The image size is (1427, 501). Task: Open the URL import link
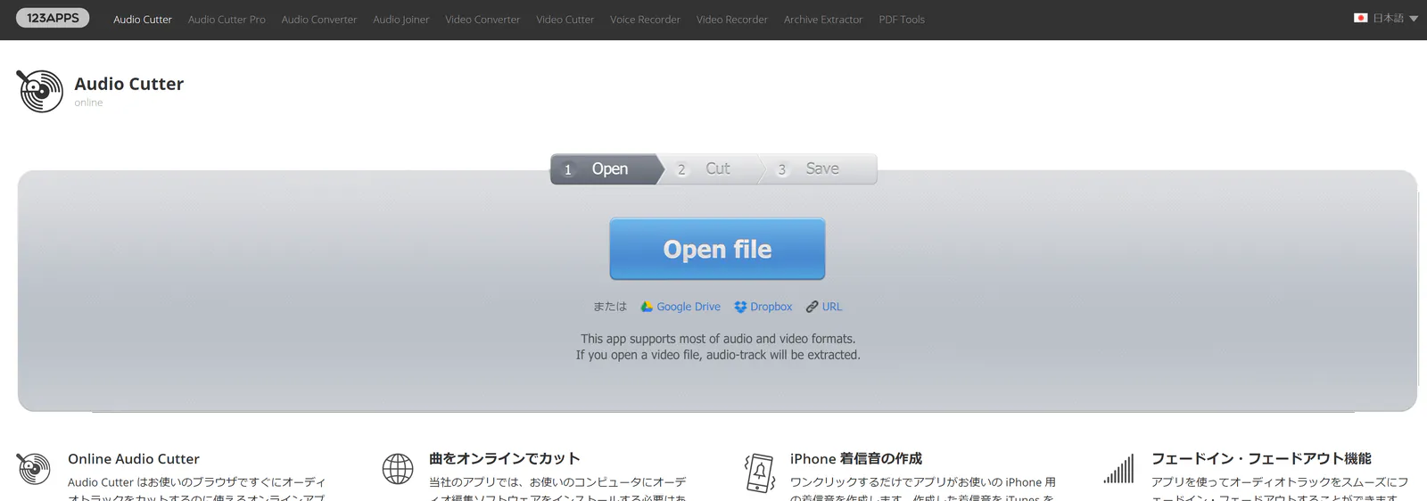click(x=832, y=307)
